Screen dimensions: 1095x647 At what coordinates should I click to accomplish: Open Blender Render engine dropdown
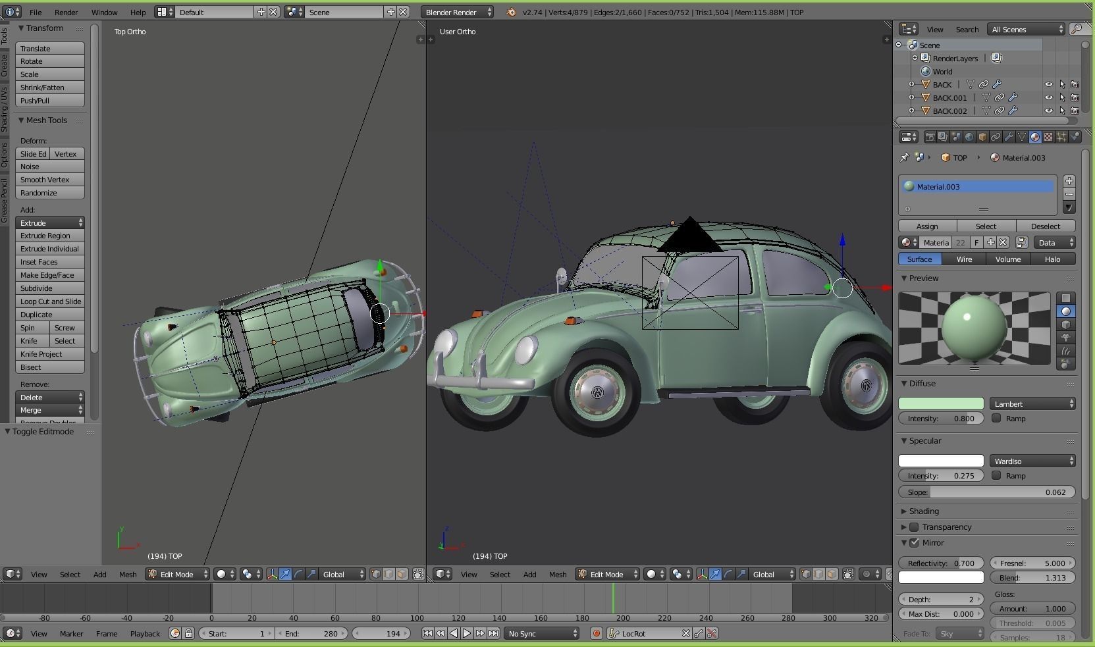coord(458,12)
